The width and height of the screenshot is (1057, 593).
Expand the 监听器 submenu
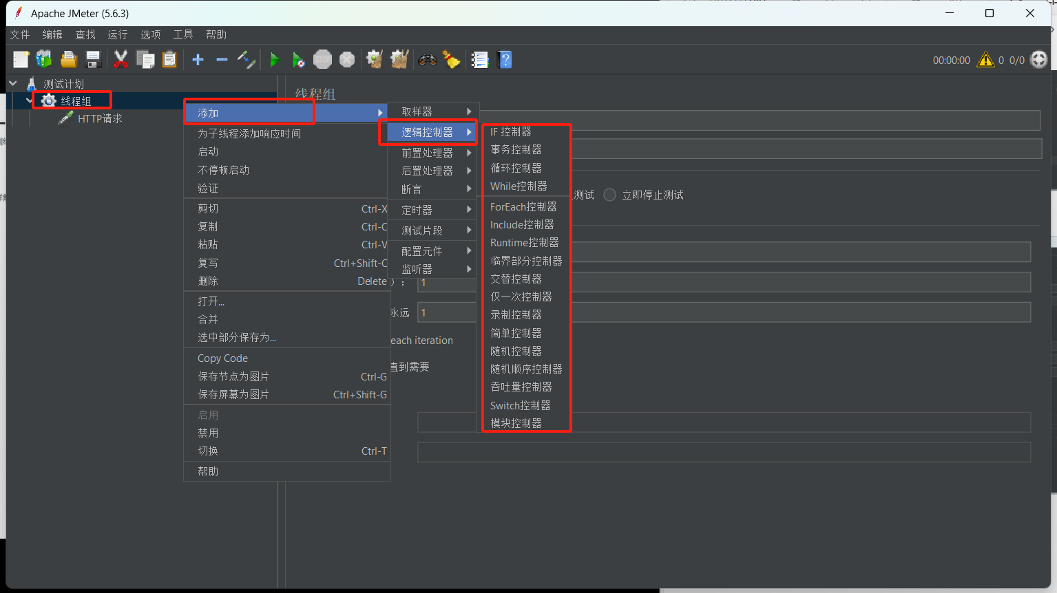coord(432,269)
